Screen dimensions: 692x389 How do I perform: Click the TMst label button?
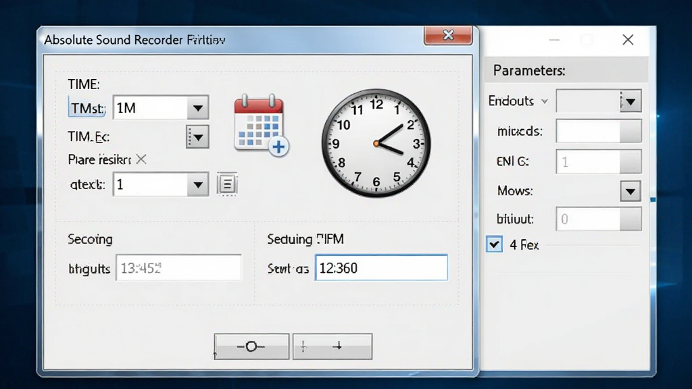87,108
